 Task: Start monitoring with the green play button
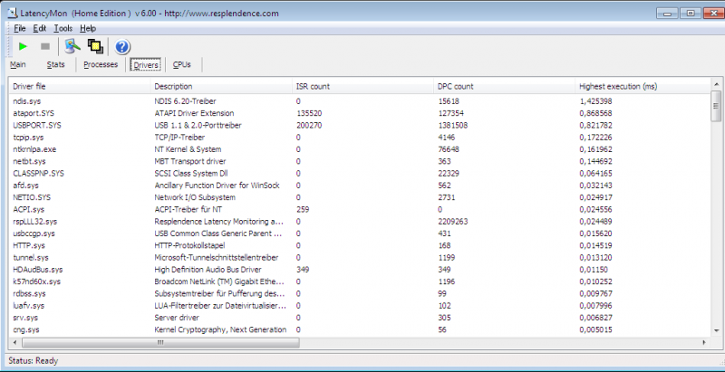23,46
